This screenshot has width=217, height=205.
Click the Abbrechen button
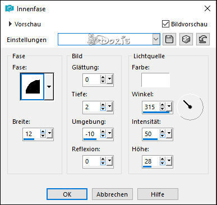pyautogui.click(x=112, y=194)
